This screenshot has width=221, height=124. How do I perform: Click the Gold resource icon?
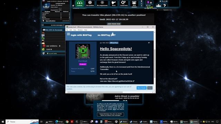click(x=43, y=49)
